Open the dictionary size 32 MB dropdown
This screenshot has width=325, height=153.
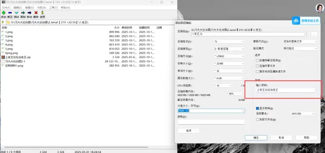229,63
